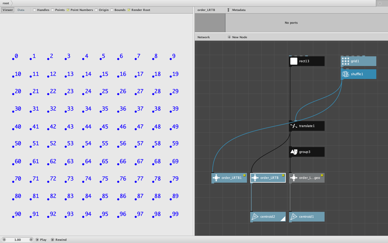Viewport: 388px width, 243px height.
Task: Switch to the Data tab
Action: coord(21,10)
